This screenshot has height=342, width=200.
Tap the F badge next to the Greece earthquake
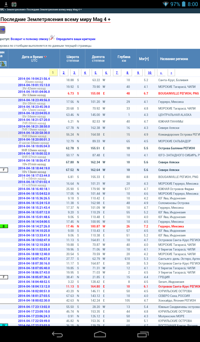pyautogui.click(x=4, y=277)
